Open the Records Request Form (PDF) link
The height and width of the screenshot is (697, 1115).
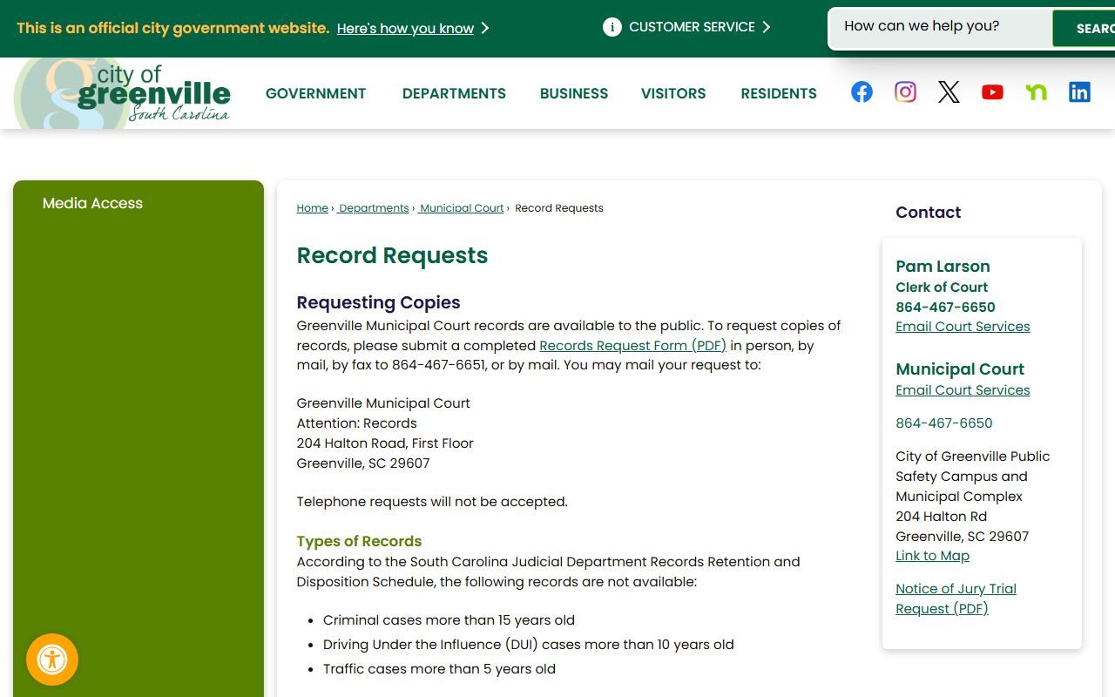632,345
